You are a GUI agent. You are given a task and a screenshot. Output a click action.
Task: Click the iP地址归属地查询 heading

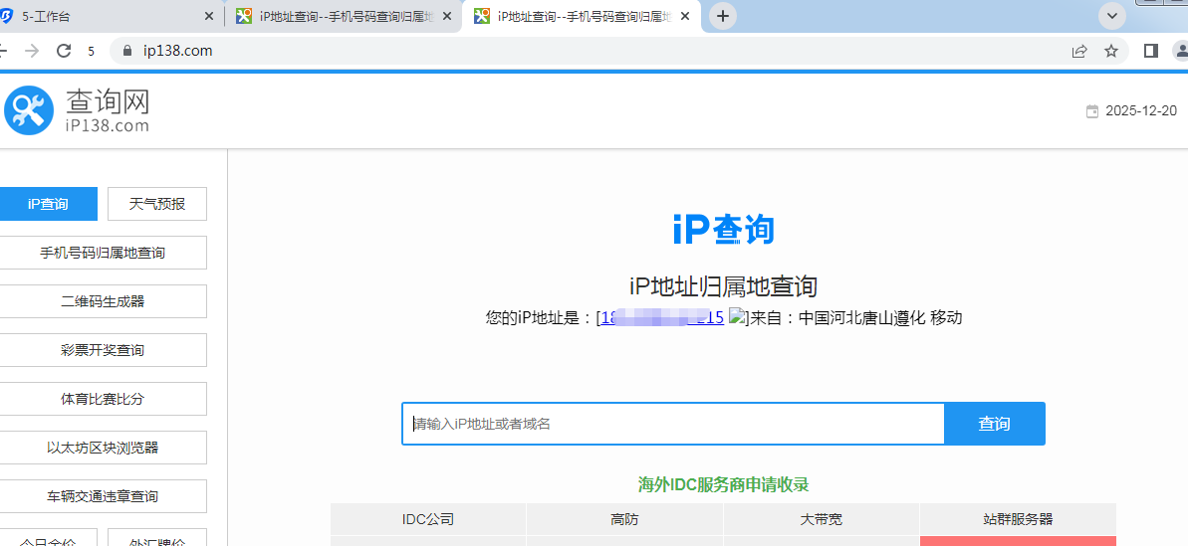click(723, 286)
